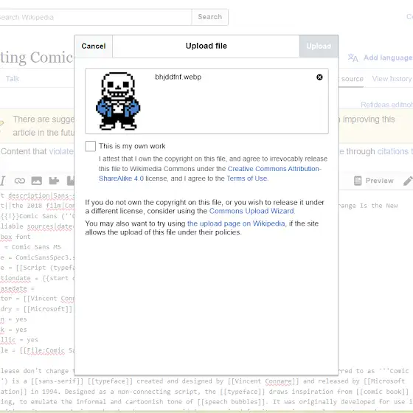Cancel the Upload file dialog

tap(94, 46)
